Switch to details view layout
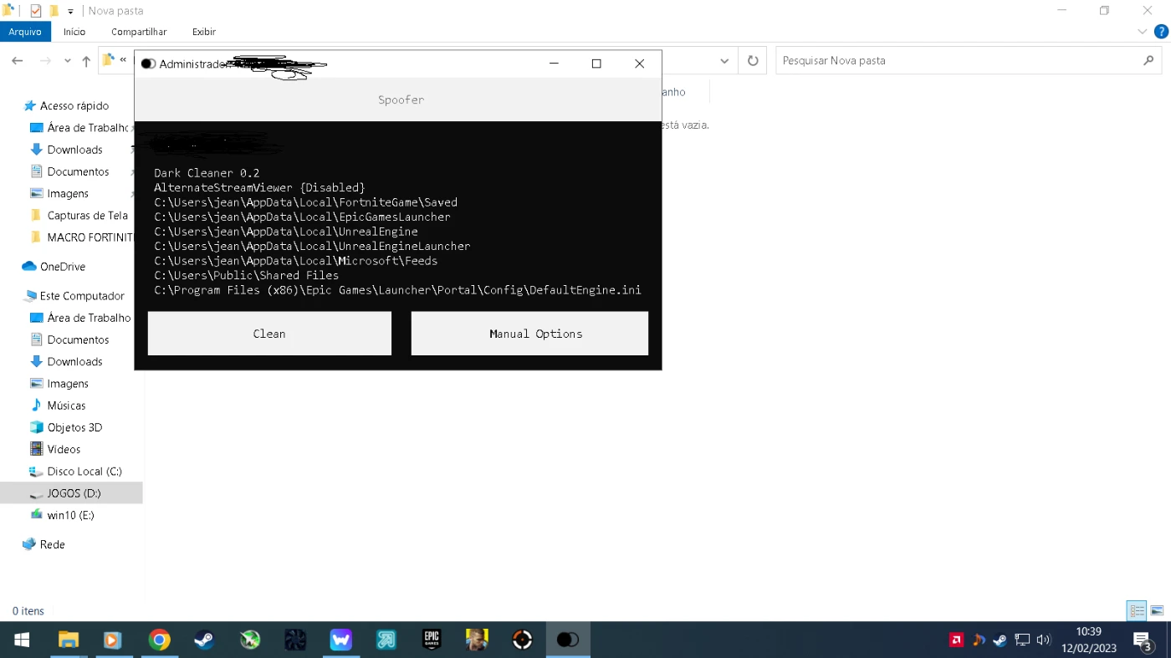 (x=1137, y=611)
